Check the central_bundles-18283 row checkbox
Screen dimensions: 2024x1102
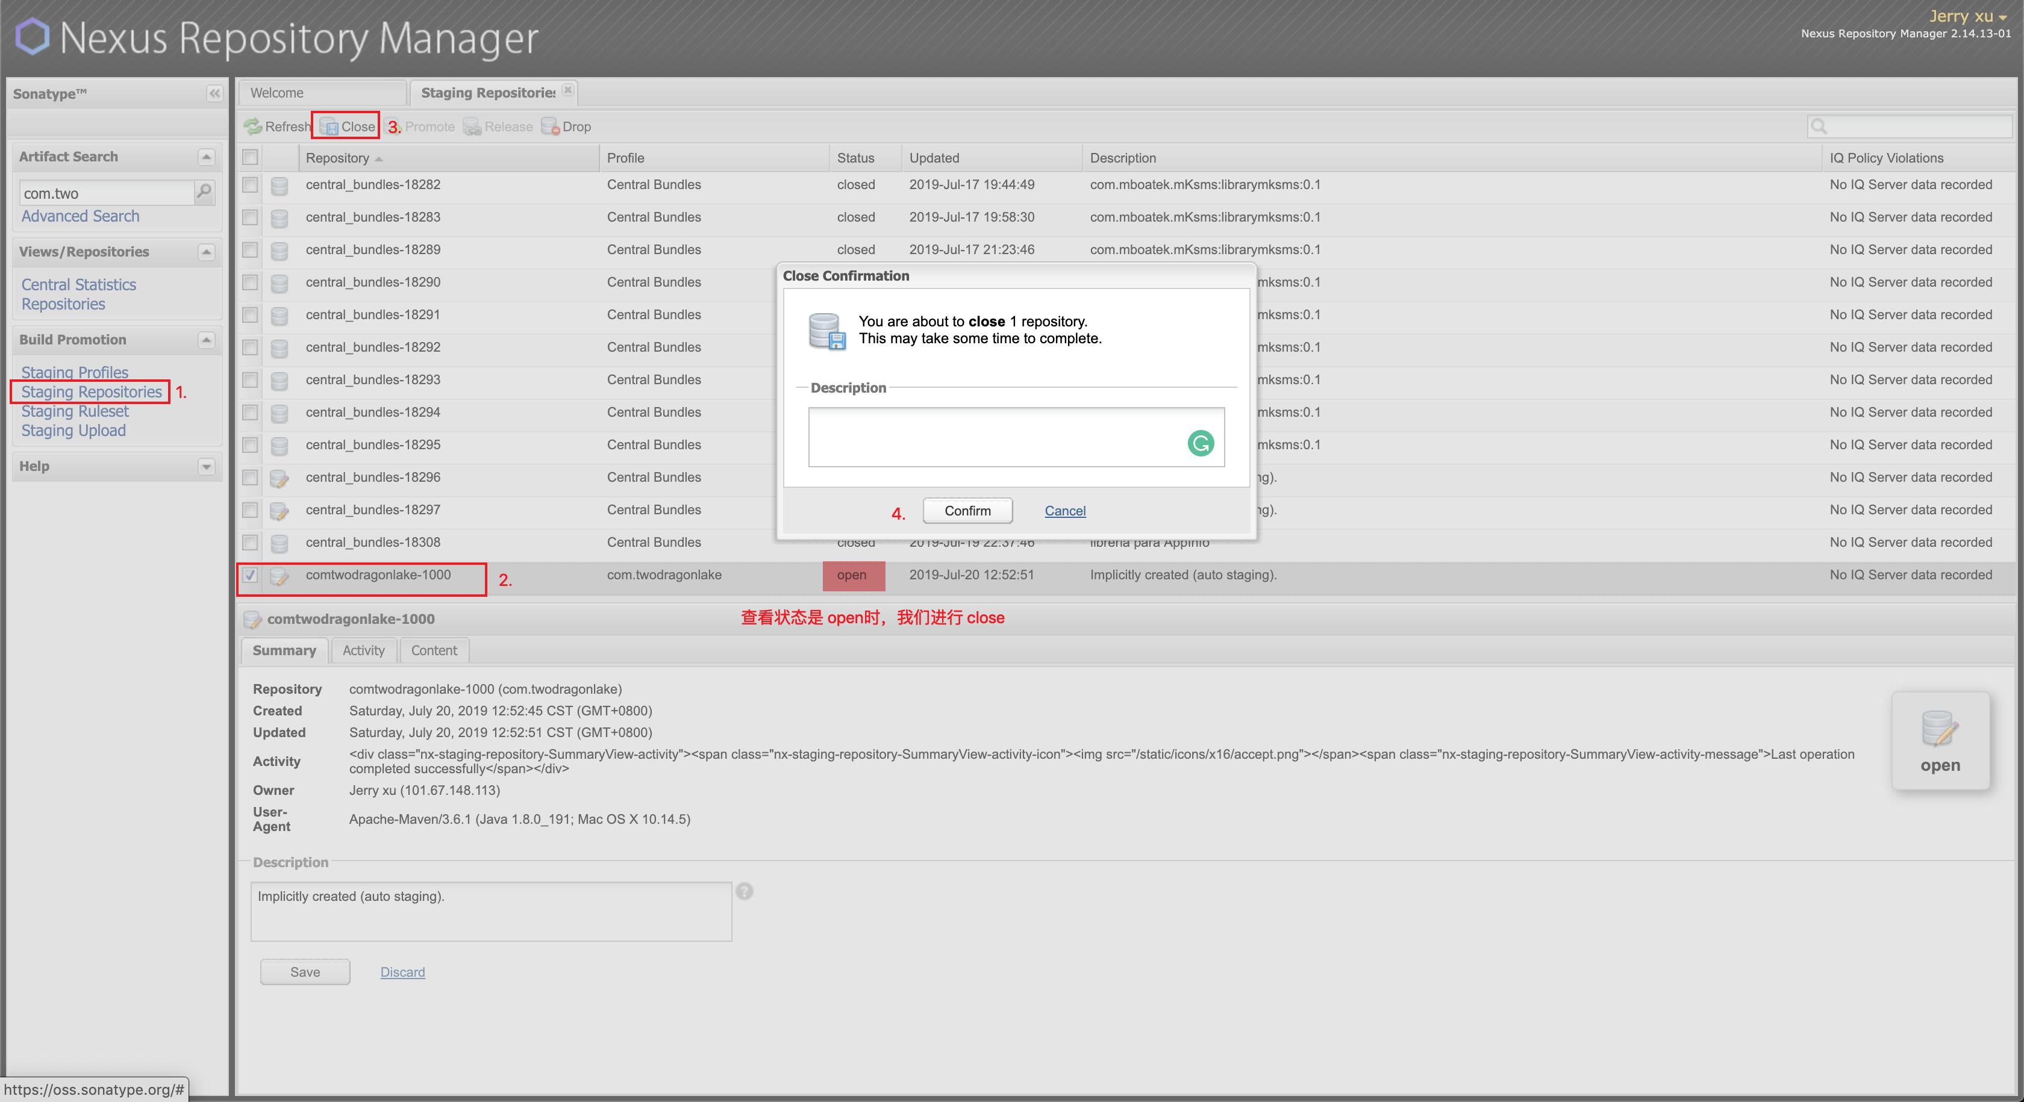pyautogui.click(x=250, y=217)
